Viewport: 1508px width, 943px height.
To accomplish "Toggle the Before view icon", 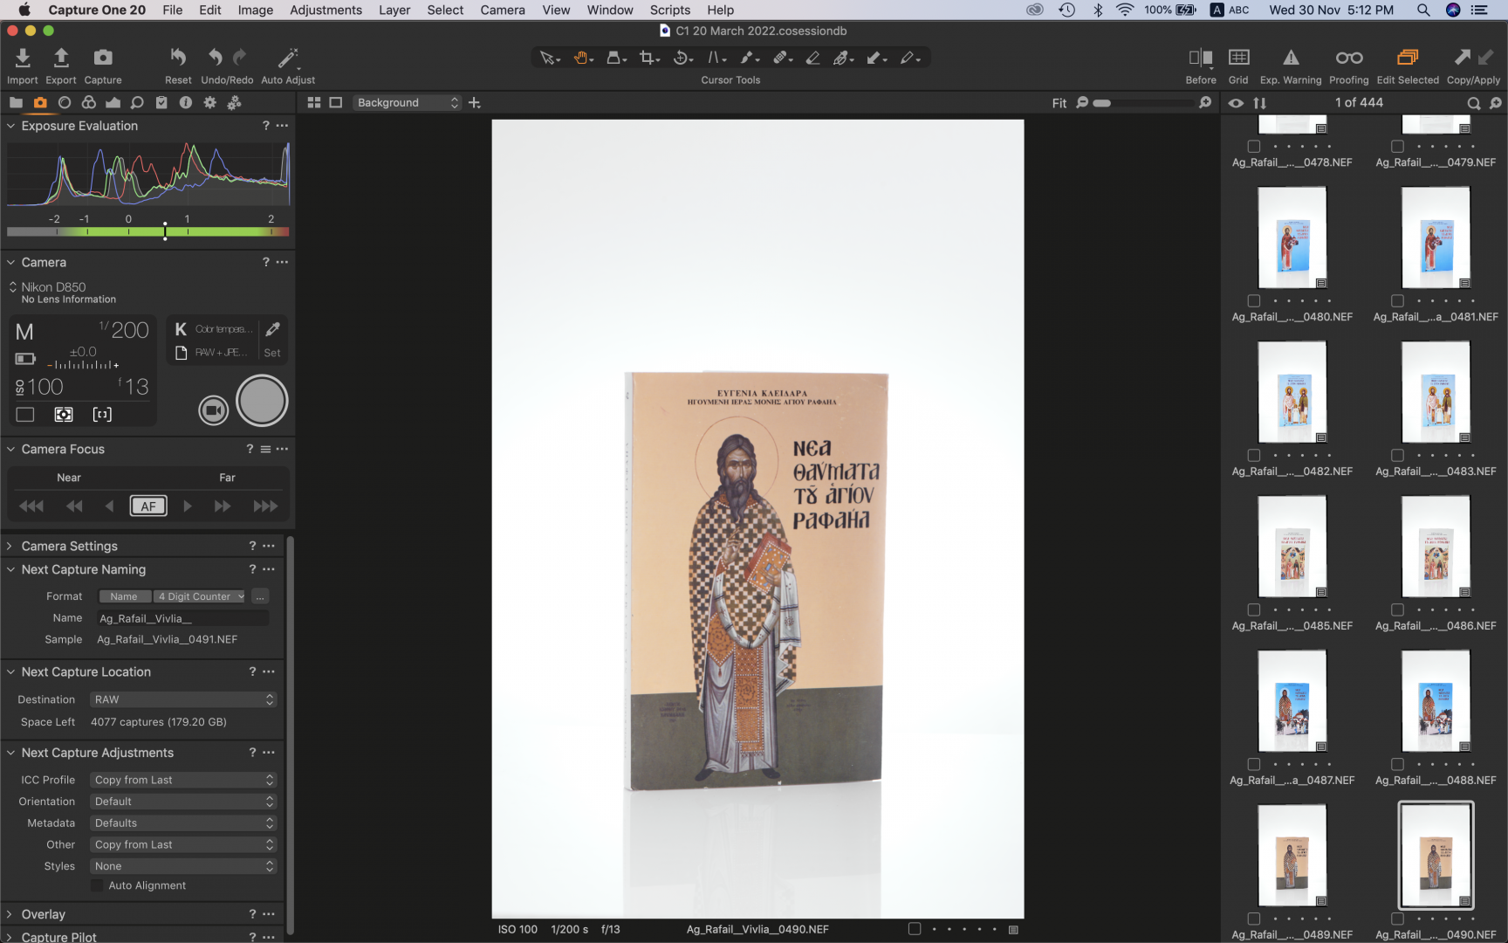I will (x=1201, y=58).
